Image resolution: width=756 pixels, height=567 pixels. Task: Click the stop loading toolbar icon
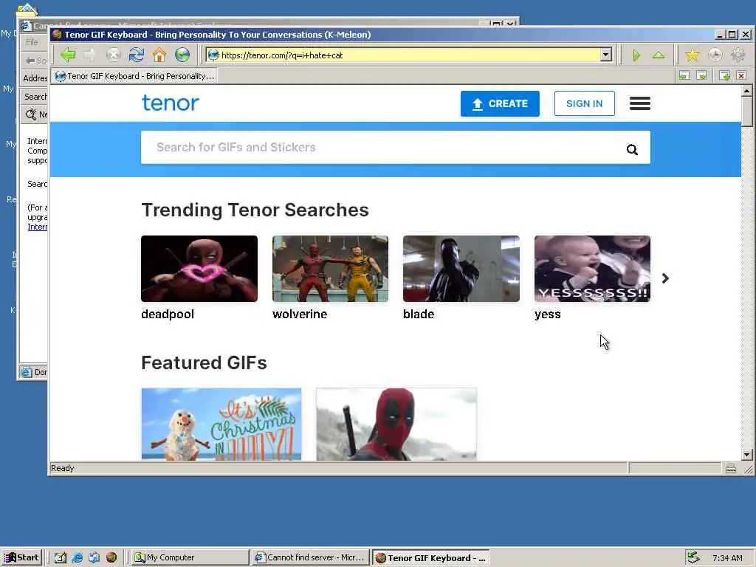pyautogui.click(x=113, y=55)
